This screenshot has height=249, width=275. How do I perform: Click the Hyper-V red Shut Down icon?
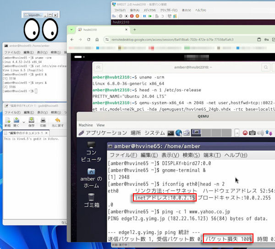pos(132,16)
